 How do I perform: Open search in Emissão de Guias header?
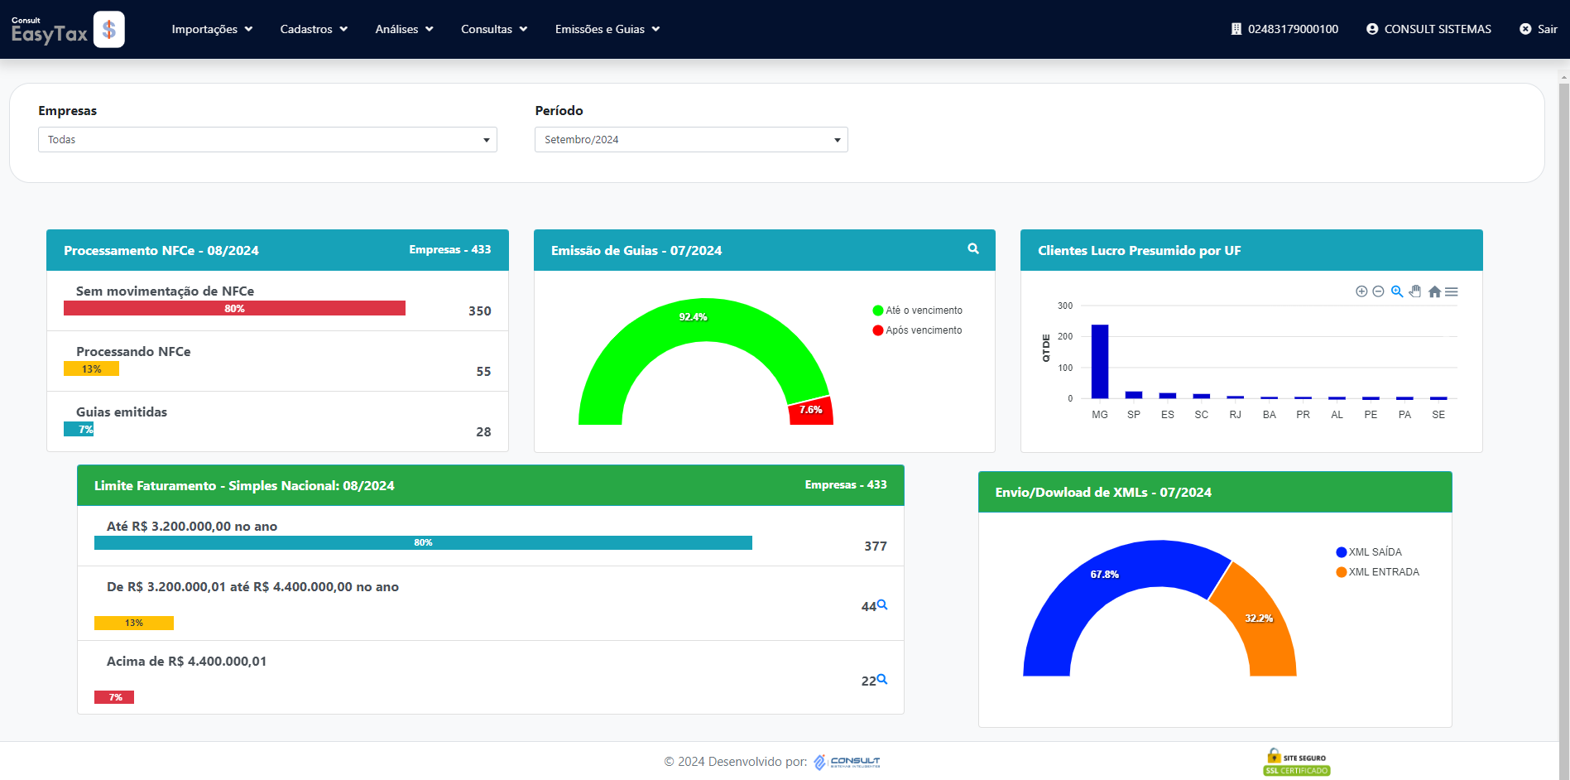point(973,248)
